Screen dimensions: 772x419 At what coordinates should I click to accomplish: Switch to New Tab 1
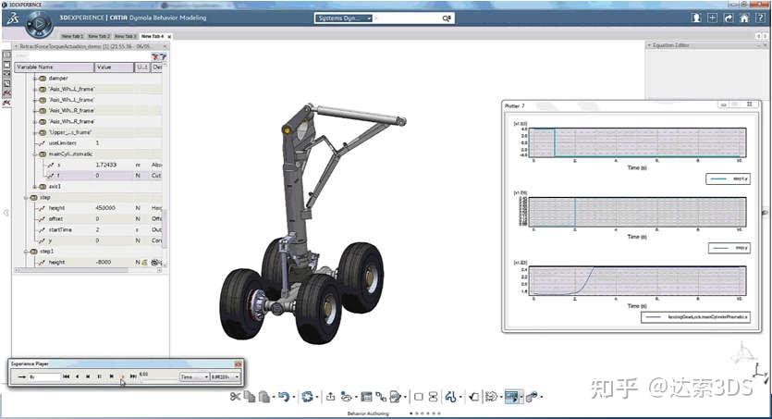74,36
